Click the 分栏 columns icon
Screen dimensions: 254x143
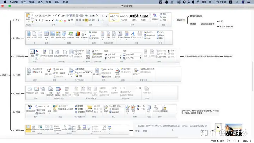(71, 52)
